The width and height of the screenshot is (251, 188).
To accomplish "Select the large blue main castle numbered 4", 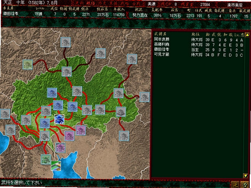I will pyautogui.click(x=59, y=119).
